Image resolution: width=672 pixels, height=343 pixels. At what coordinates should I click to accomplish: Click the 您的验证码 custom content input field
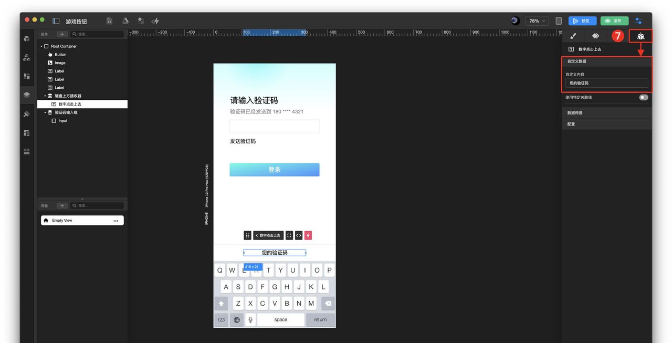click(x=606, y=83)
